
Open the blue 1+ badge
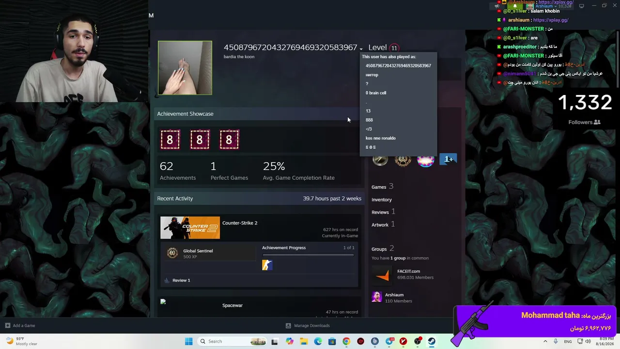click(448, 159)
